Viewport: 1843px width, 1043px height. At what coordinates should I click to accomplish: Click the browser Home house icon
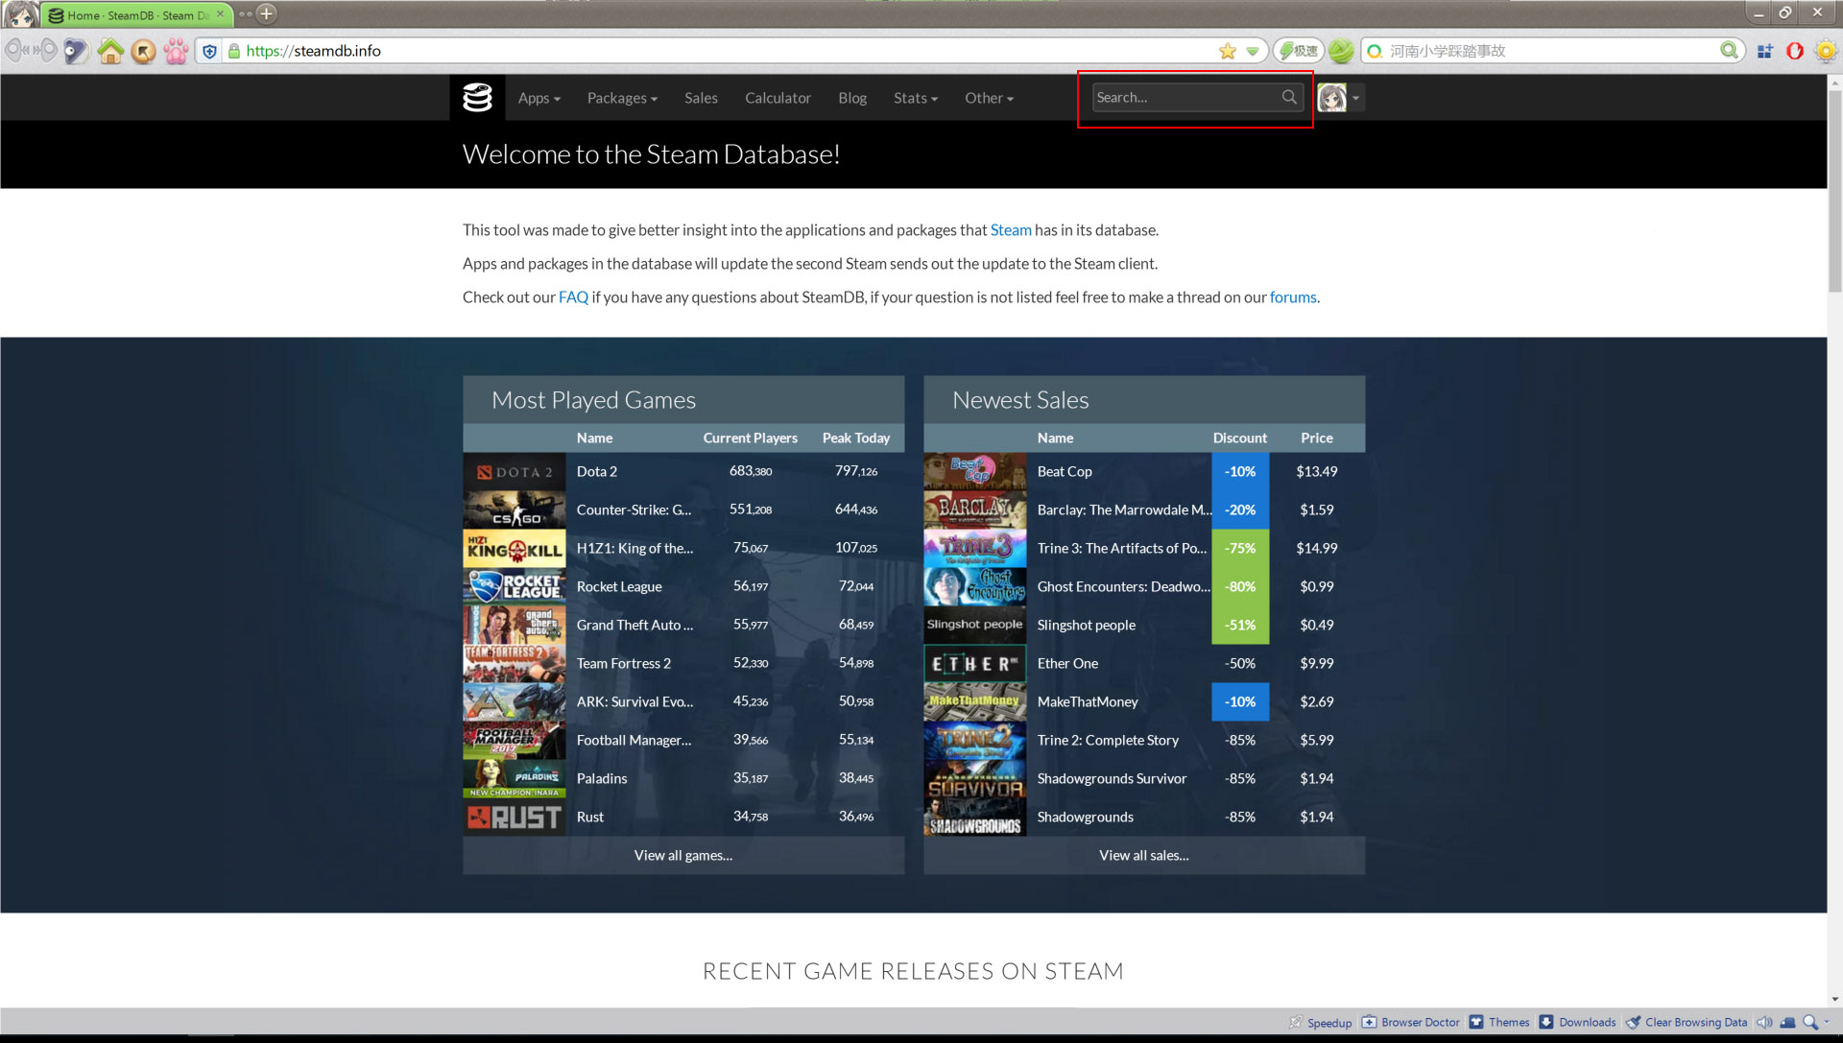[110, 51]
